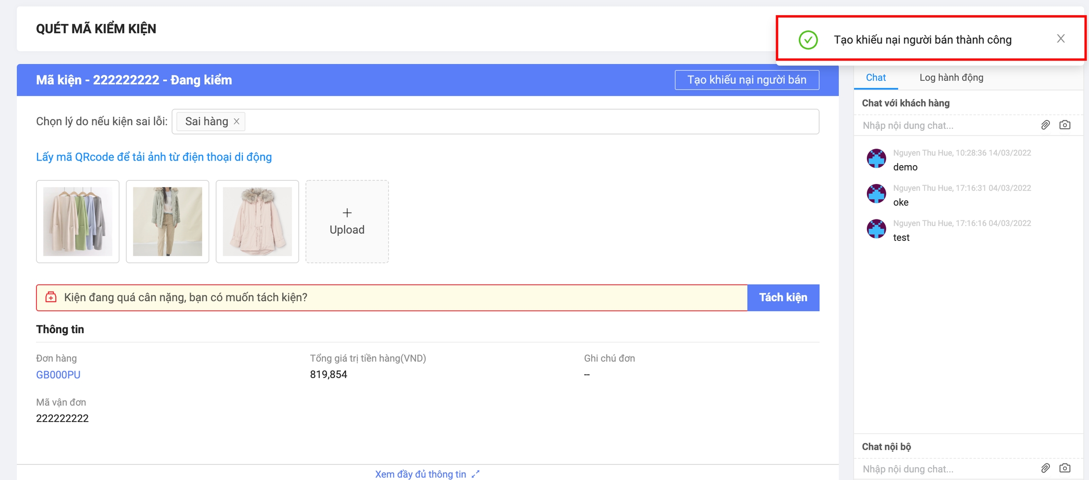
Task: Open order link GB000PU
Action: (x=58, y=375)
